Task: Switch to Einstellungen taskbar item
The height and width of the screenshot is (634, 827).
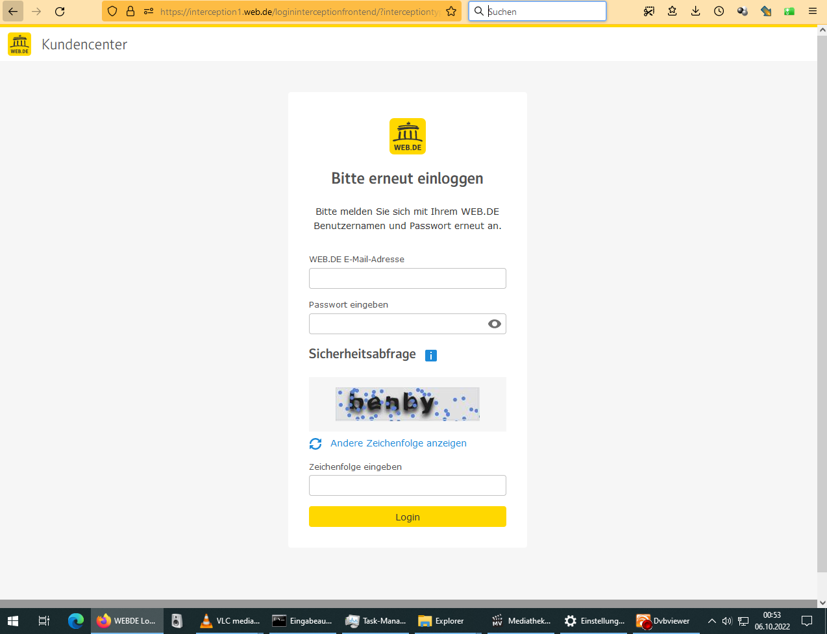Action: [595, 621]
